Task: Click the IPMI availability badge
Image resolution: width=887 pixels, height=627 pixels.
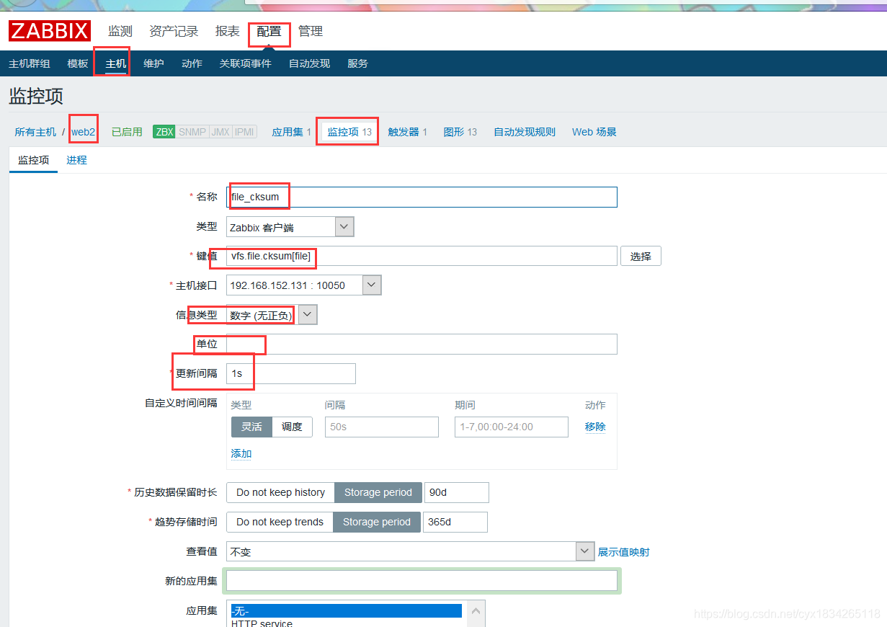Action: [x=244, y=132]
